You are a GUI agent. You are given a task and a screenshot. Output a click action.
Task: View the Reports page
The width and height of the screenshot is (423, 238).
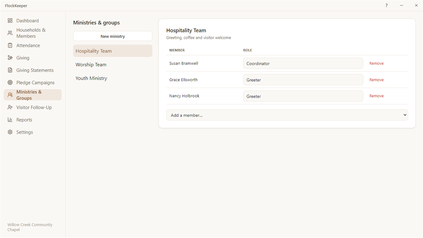tap(33, 120)
